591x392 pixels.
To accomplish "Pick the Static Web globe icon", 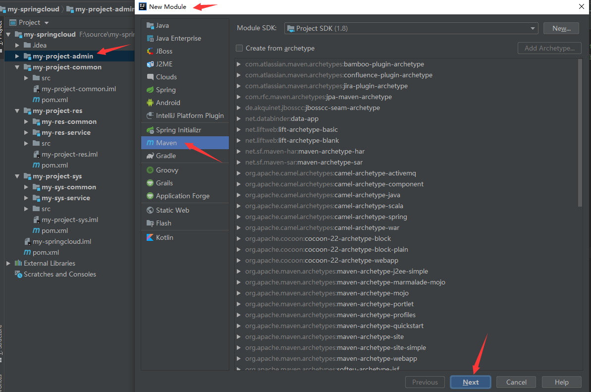I will pos(150,210).
